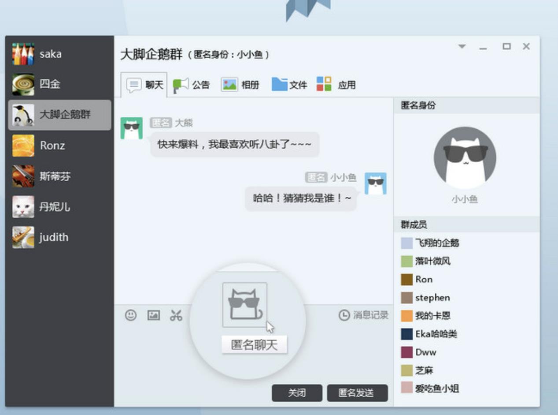Open the emoji picker in the chat toolbar
558x415 pixels.
[131, 315]
